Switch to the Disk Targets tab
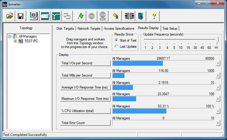The height and width of the screenshot is (140, 227). coord(65,28)
